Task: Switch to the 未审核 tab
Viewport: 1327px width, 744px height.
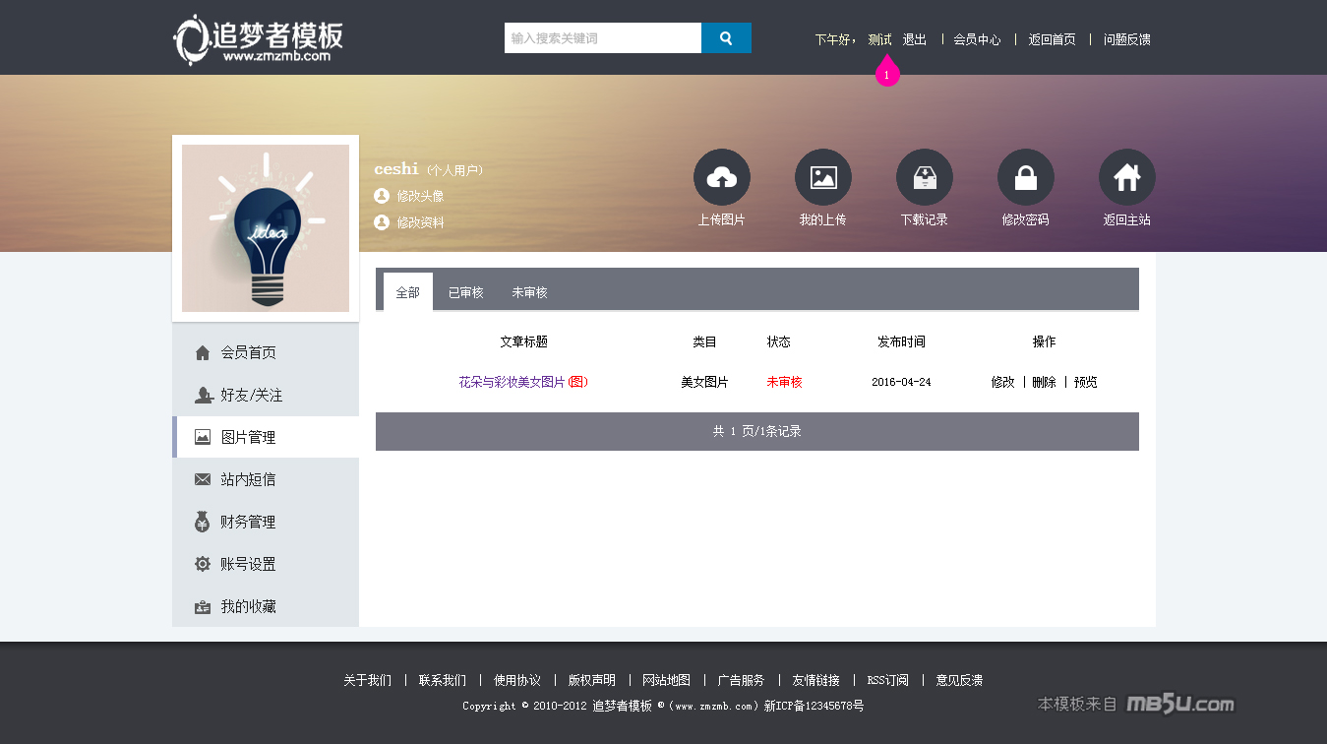Action: click(x=529, y=292)
